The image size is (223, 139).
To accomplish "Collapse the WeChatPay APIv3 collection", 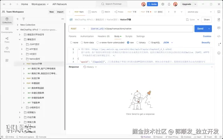I will click(17, 30).
